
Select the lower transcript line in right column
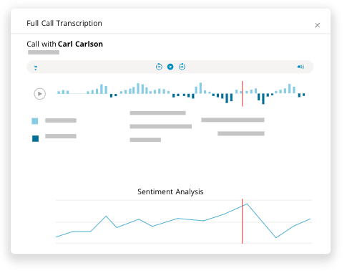[x=241, y=133]
